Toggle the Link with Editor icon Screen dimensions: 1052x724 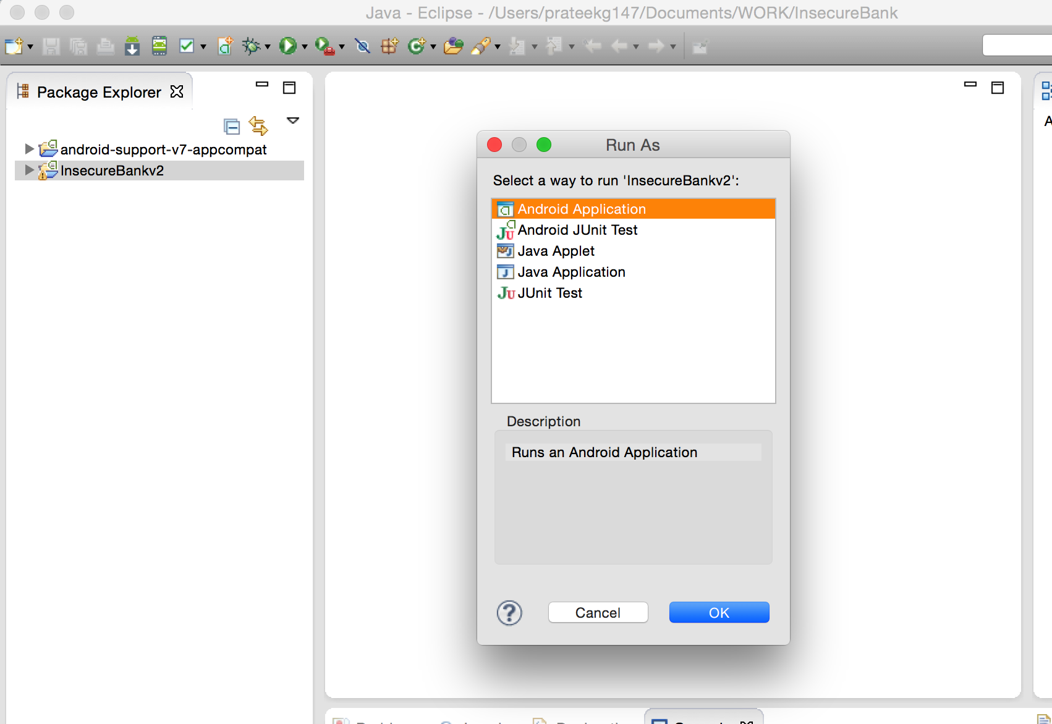[x=258, y=125]
